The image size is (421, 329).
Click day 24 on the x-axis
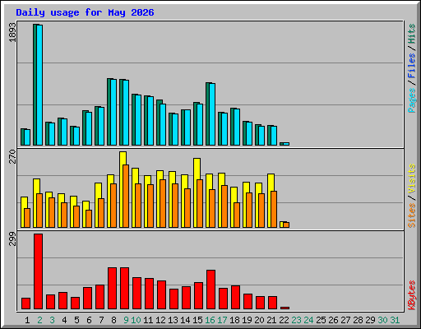coord(308,320)
